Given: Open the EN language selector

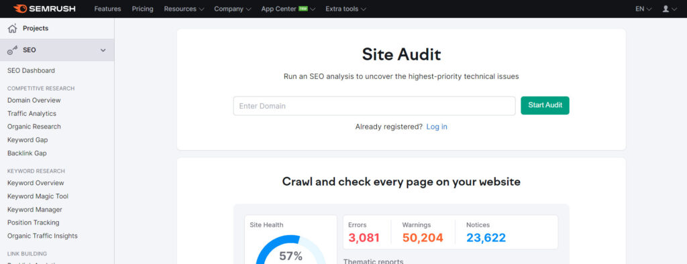Looking at the screenshot, I should pos(643,9).
